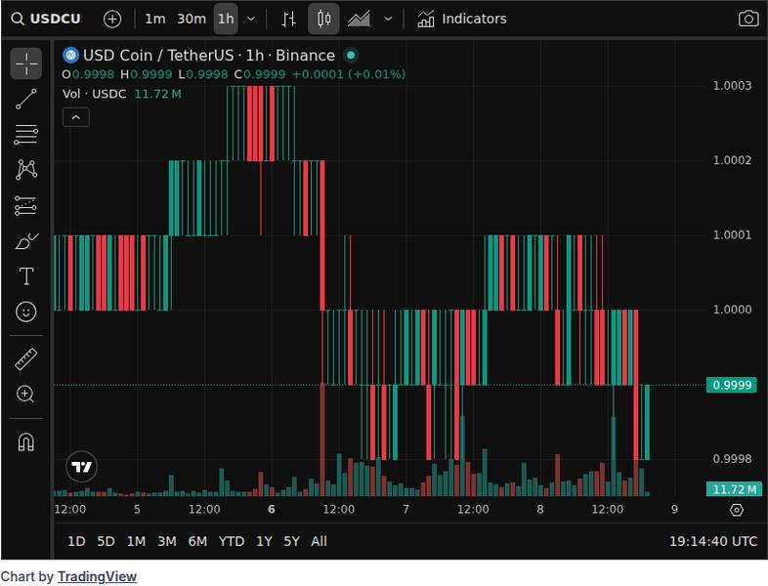Select the 1m timeframe
This screenshot has height=586, width=768.
154,20
